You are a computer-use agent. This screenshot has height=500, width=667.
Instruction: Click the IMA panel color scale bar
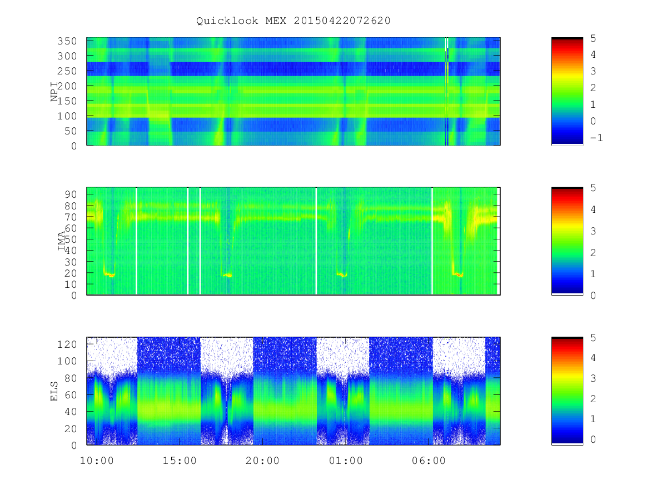[567, 241]
